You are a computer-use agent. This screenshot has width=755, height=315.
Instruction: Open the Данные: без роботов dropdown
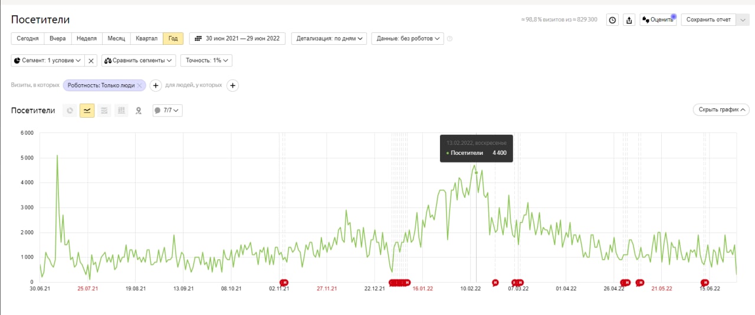pyautogui.click(x=407, y=38)
